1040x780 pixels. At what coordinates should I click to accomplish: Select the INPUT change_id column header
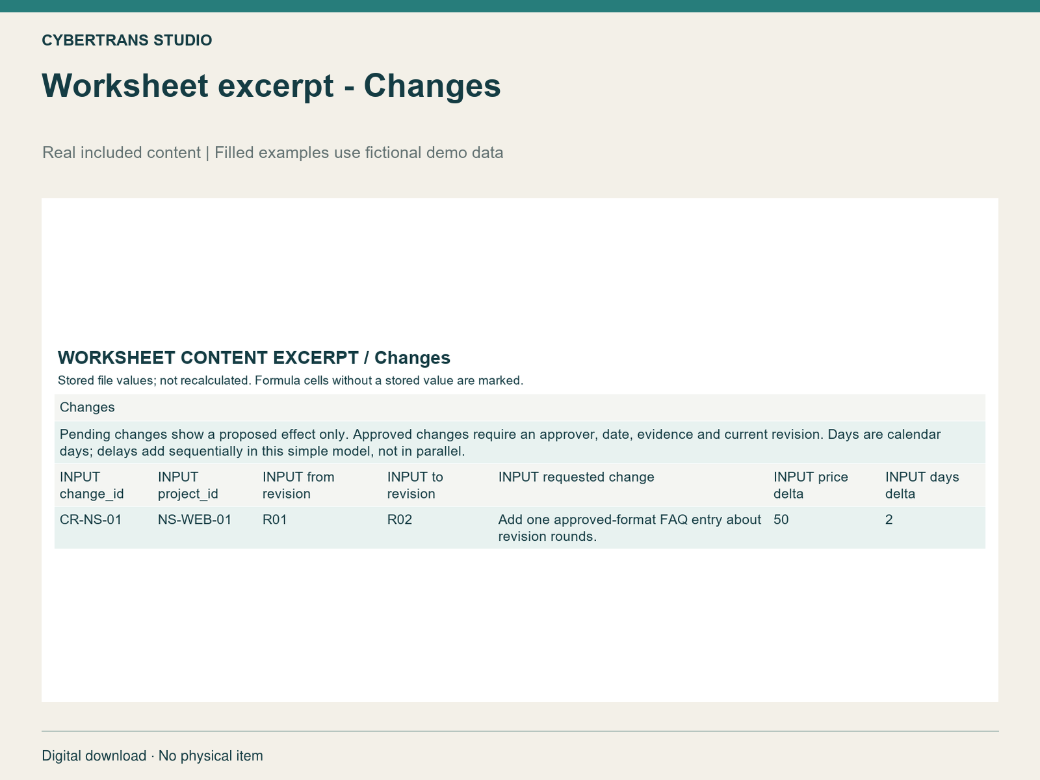(92, 485)
